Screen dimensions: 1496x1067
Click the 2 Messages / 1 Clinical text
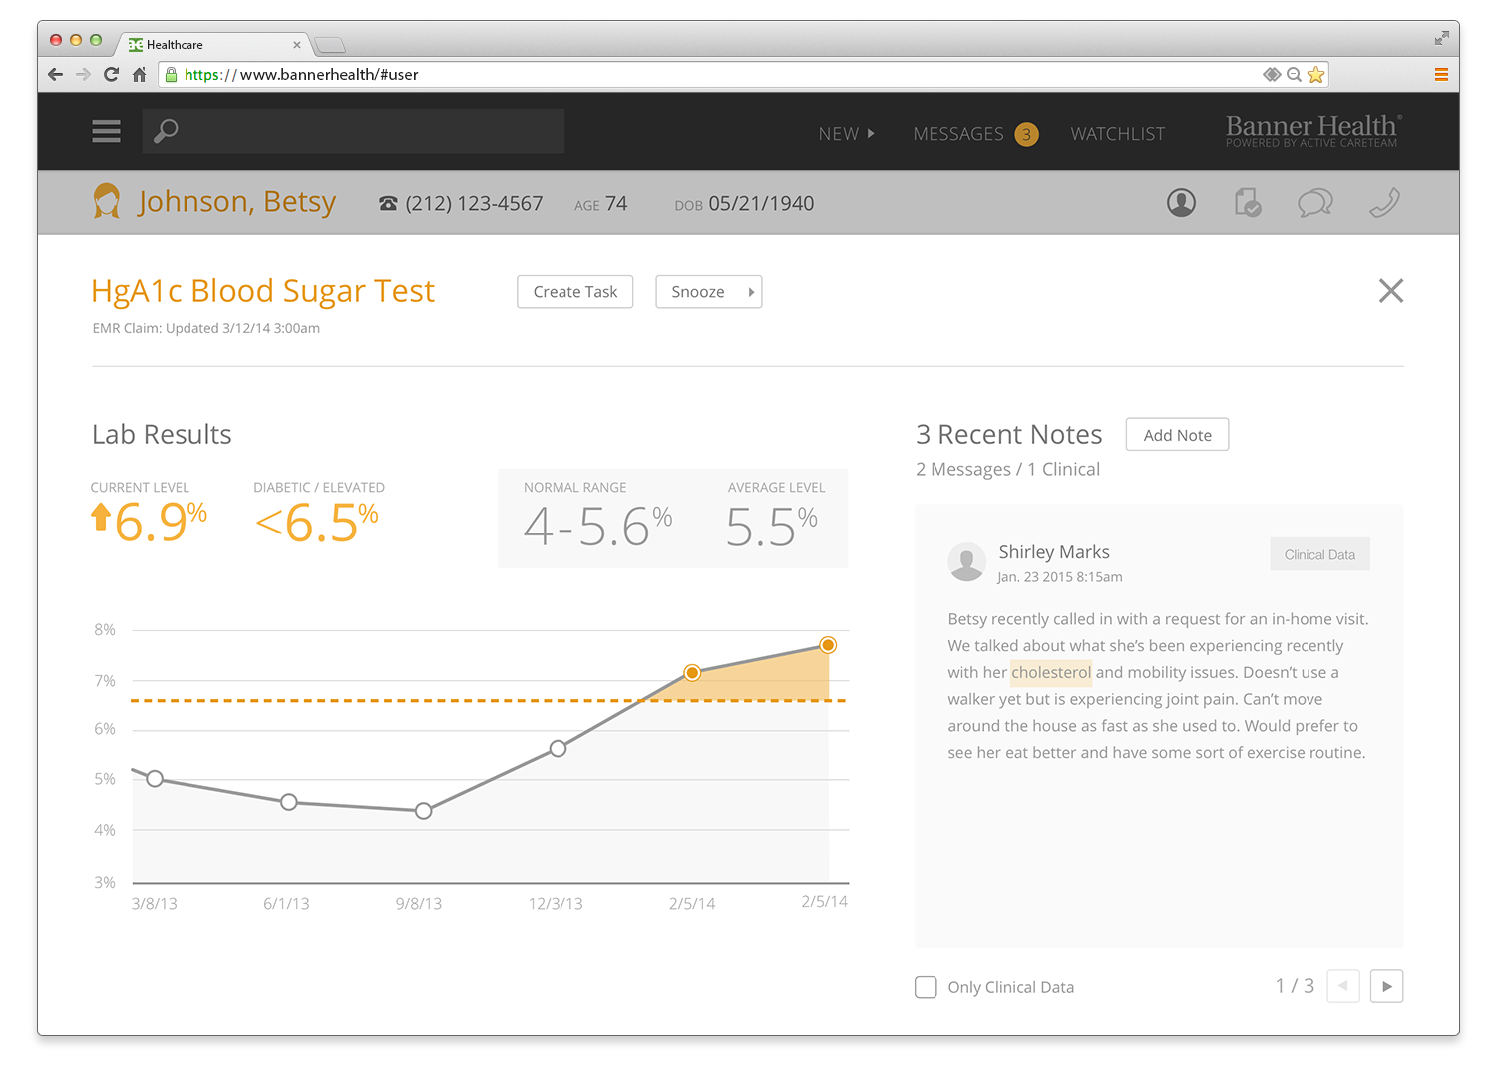pyautogui.click(x=1007, y=469)
